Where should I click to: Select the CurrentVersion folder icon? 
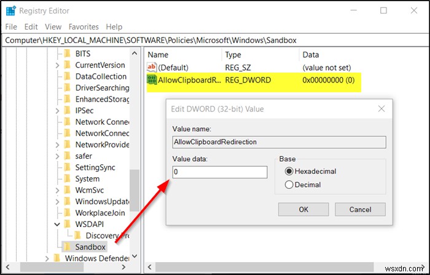pyautogui.click(x=67, y=65)
